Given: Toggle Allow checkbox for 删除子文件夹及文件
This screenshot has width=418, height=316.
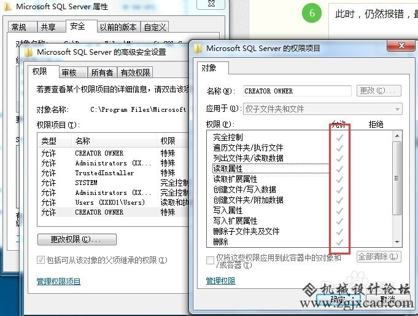Looking at the screenshot, I should point(339,232).
